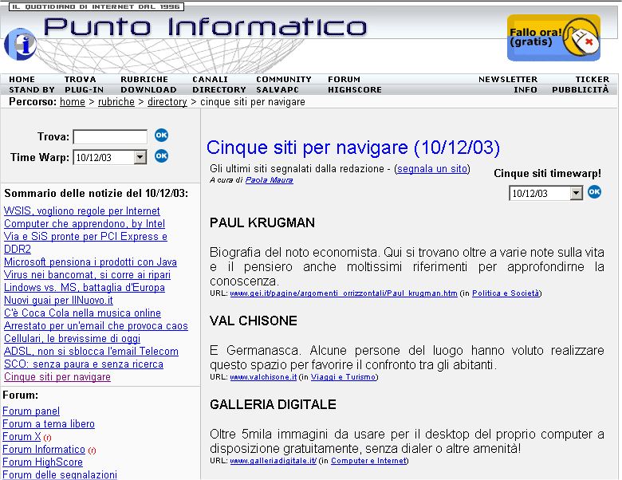Select DIRECTORY in the navigation bar
622x480 pixels.
pos(219,89)
